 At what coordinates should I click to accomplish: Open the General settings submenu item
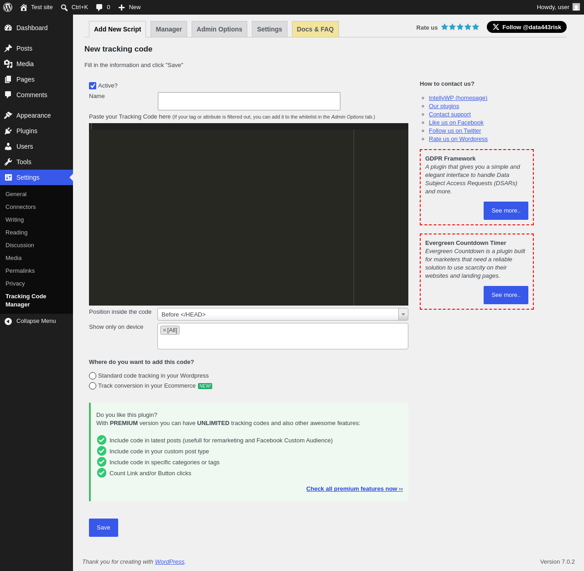click(x=16, y=194)
